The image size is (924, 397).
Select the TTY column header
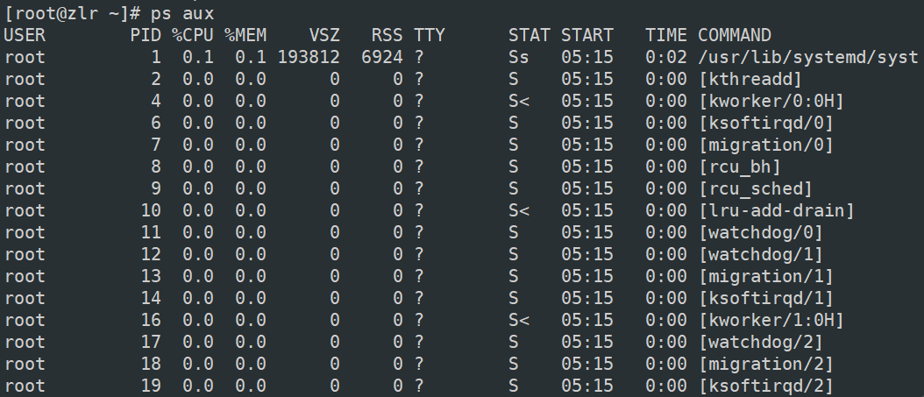[x=429, y=35]
